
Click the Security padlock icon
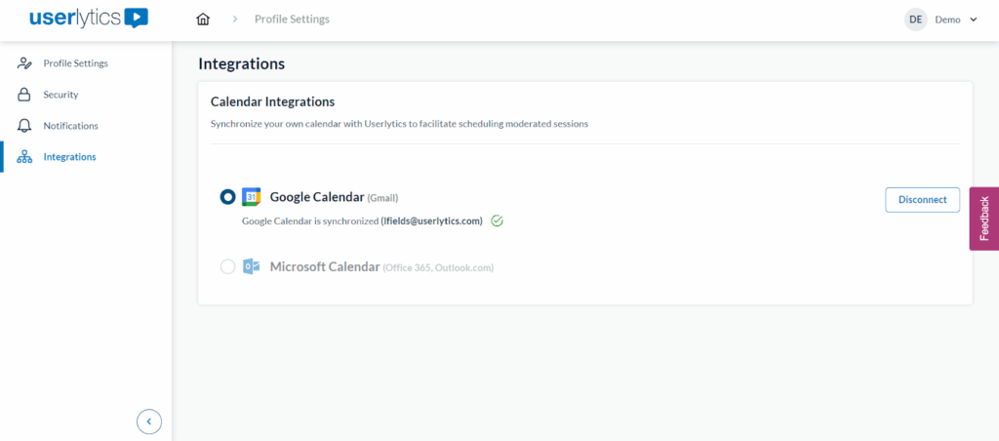pos(24,95)
